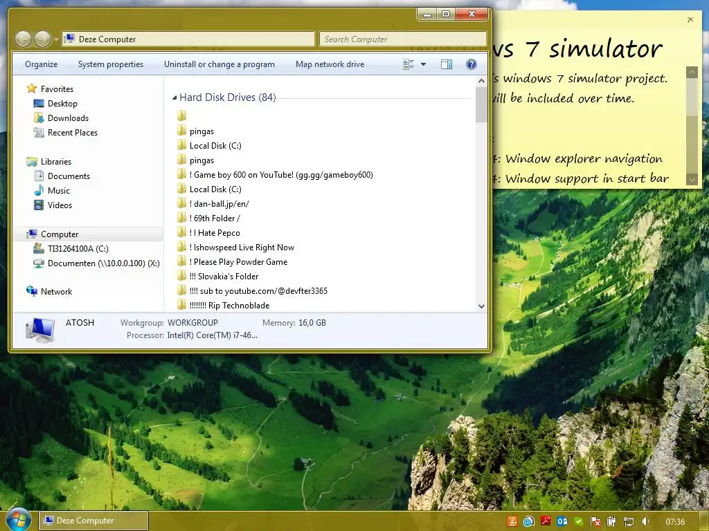Click the sticky note scroll up arrow
The width and height of the screenshot is (709, 531).
coord(692,72)
